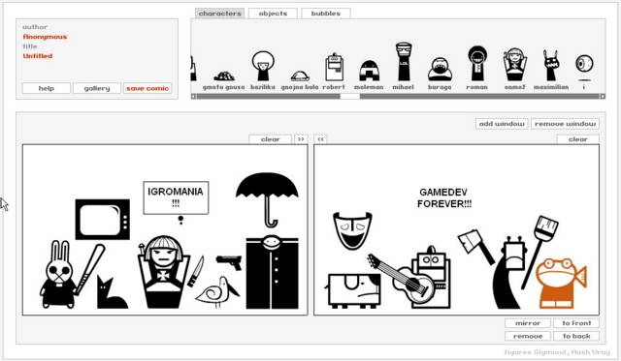This screenshot has height=361, width=621.
Task: Click right arrow of palette scrollbar
Action: 603,96
